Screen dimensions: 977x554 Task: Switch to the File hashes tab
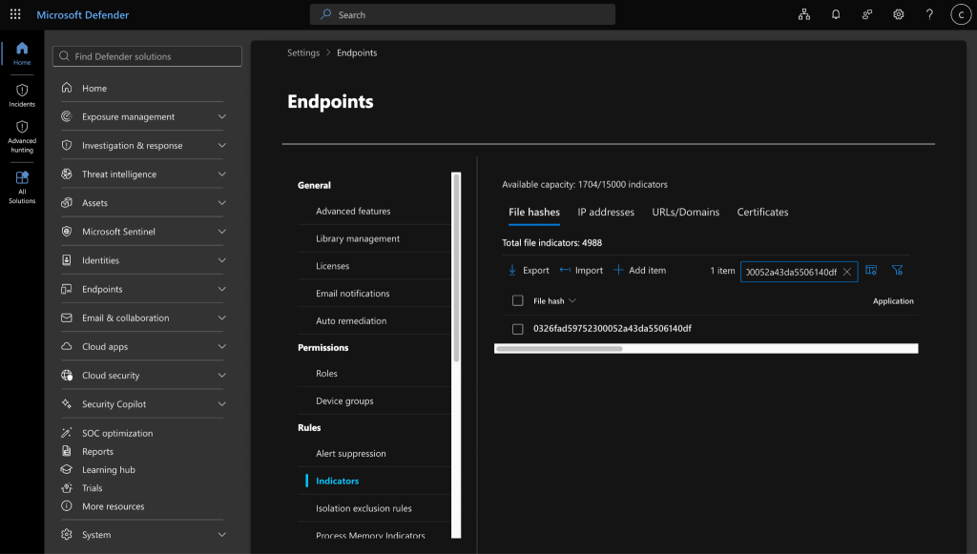[x=534, y=213]
